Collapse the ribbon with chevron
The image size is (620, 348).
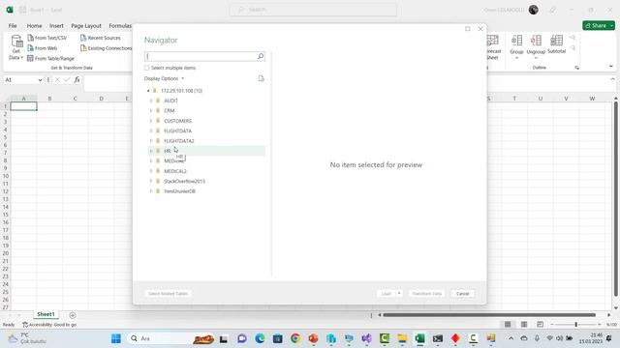click(611, 67)
